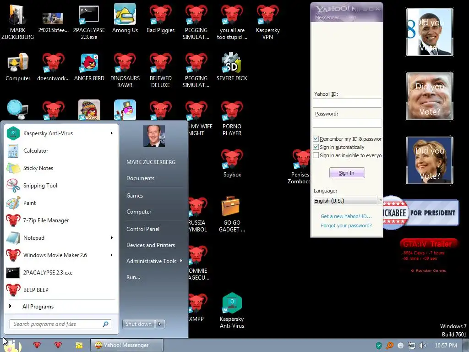This screenshot has height=352, width=469.
Task: Click the Hillary Did you Vote gadget
Action: [x=430, y=160]
